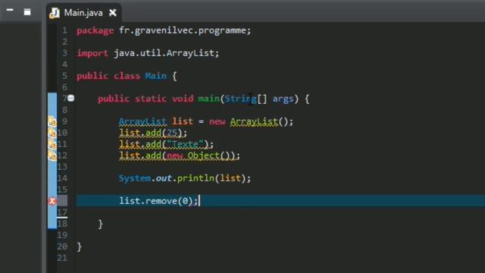Click the warning marker on line 11
The width and height of the screenshot is (485, 273).
click(x=52, y=144)
